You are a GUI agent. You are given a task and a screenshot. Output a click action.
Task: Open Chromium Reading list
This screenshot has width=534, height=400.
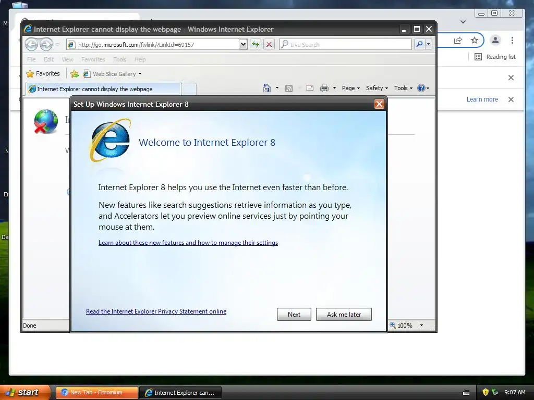click(x=495, y=57)
